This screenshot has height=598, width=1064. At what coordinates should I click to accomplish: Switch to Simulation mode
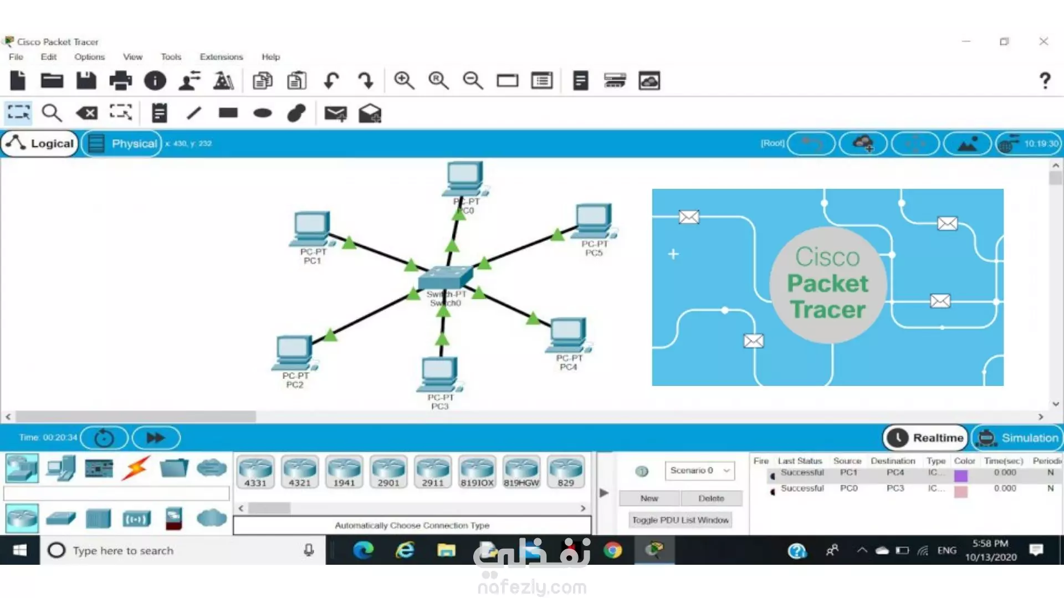[1018, 438]
